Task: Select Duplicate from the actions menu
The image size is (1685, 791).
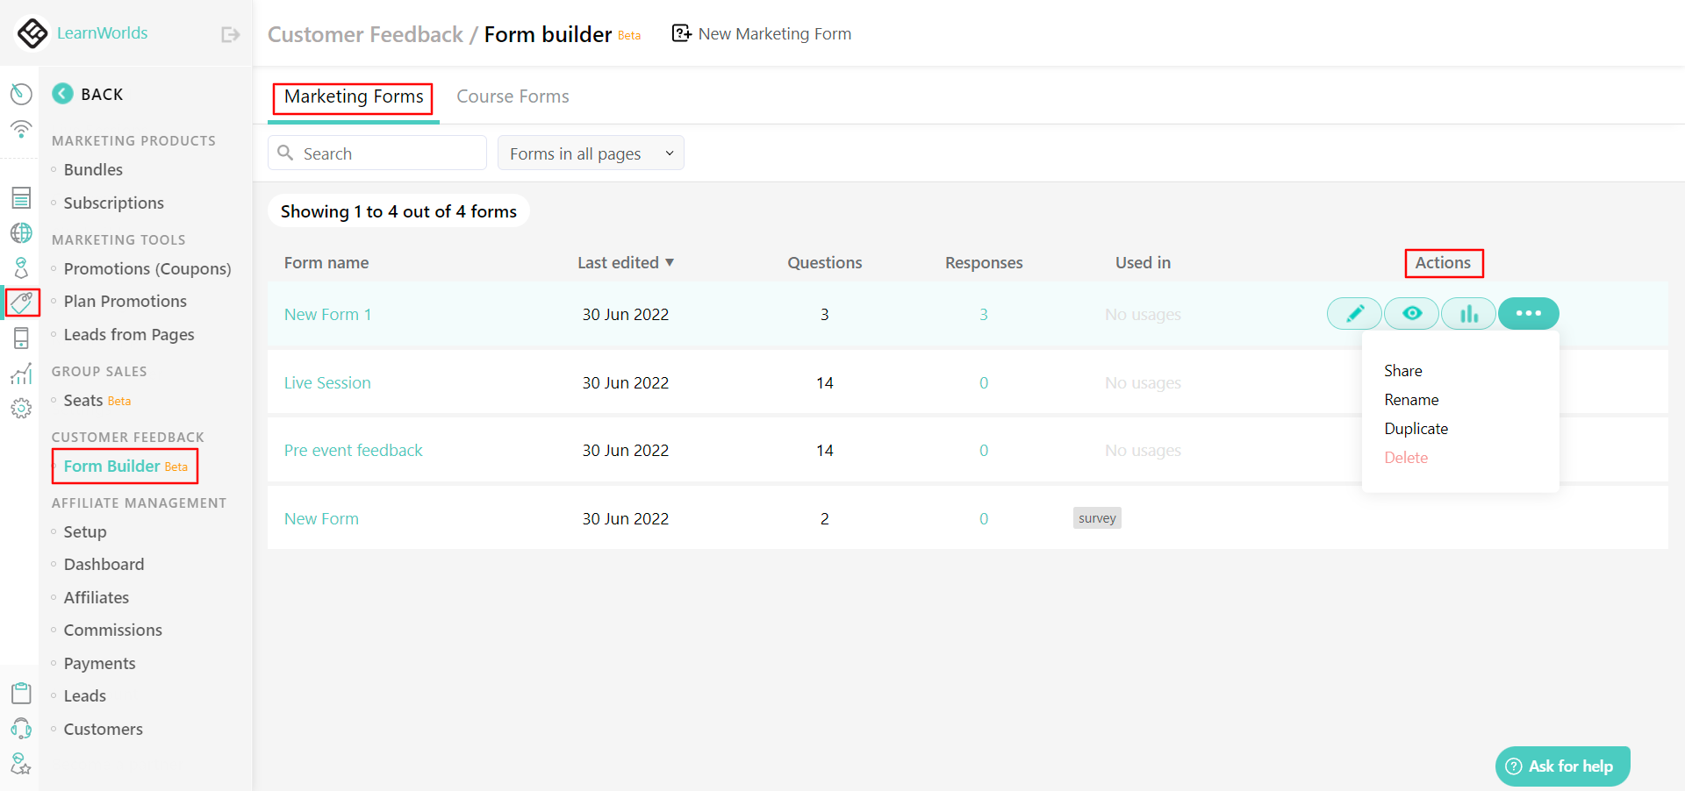Action: (x=1416, y=428)
